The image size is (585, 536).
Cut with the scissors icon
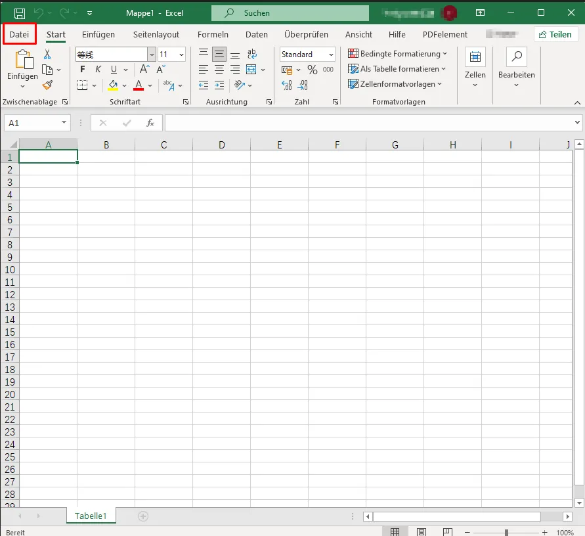(x=48, y=54)
